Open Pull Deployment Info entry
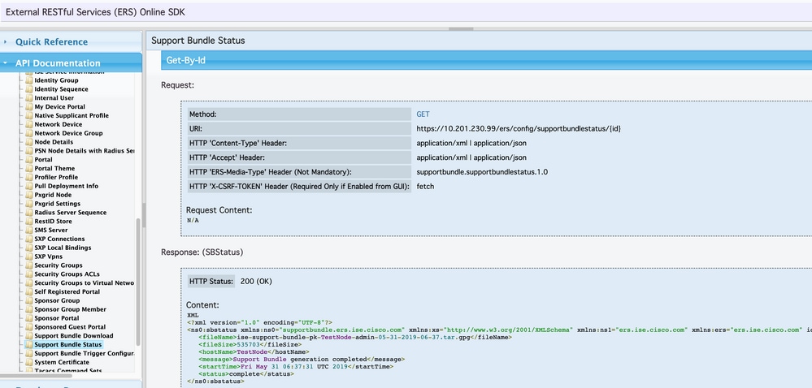Viewport: 812px width, 388px height. click(67, 186)
